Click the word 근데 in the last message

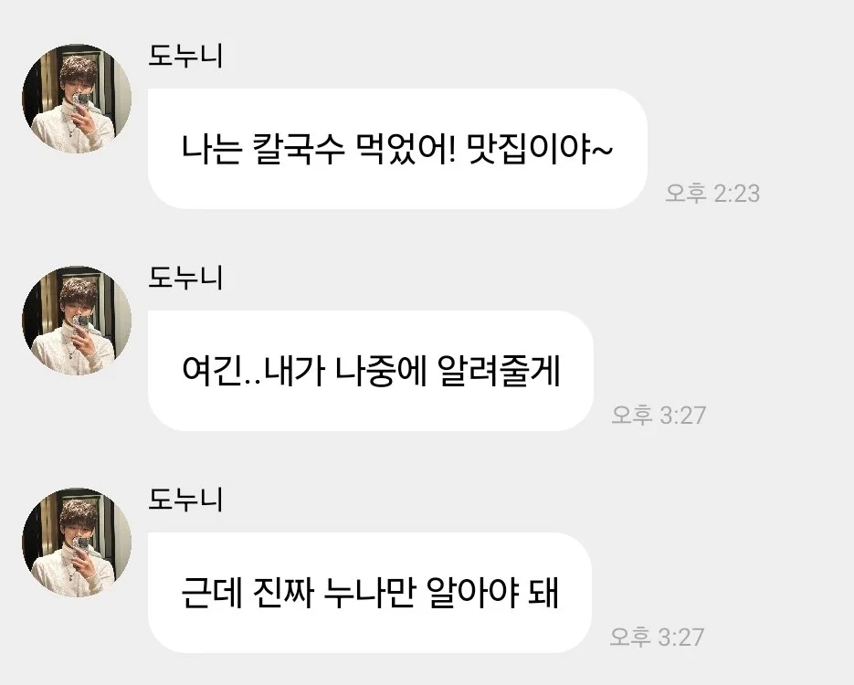212,593
